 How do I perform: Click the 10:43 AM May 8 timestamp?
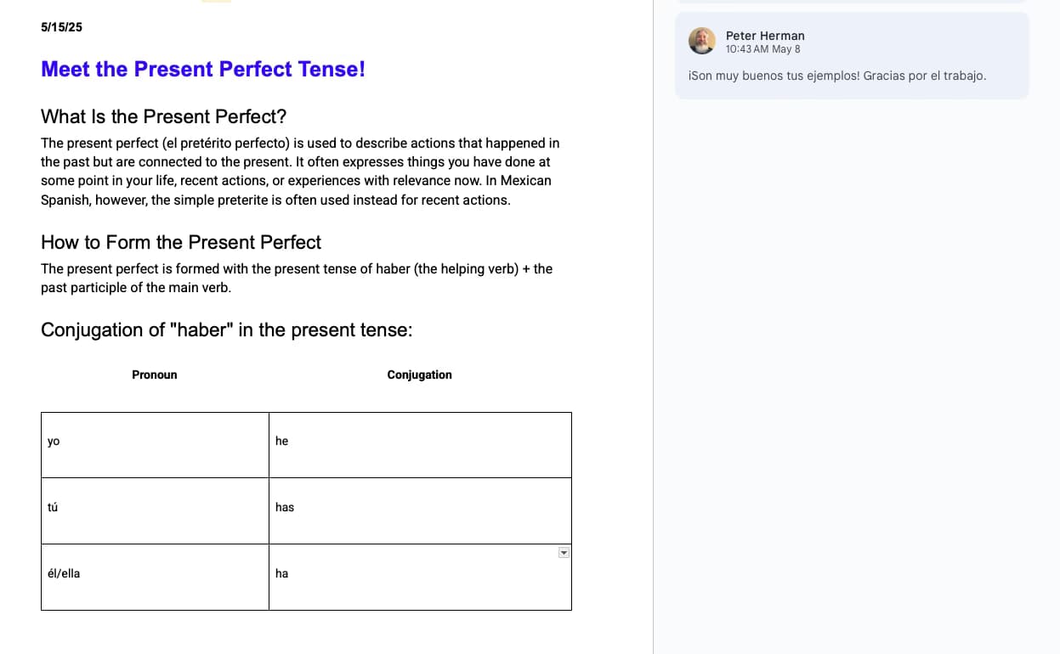pos(762,49)
